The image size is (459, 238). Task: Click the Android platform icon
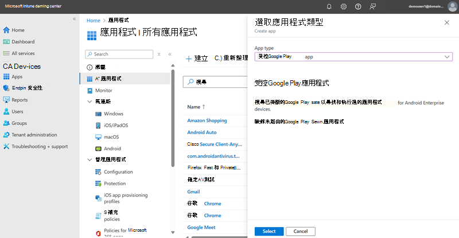click(98, 149)
